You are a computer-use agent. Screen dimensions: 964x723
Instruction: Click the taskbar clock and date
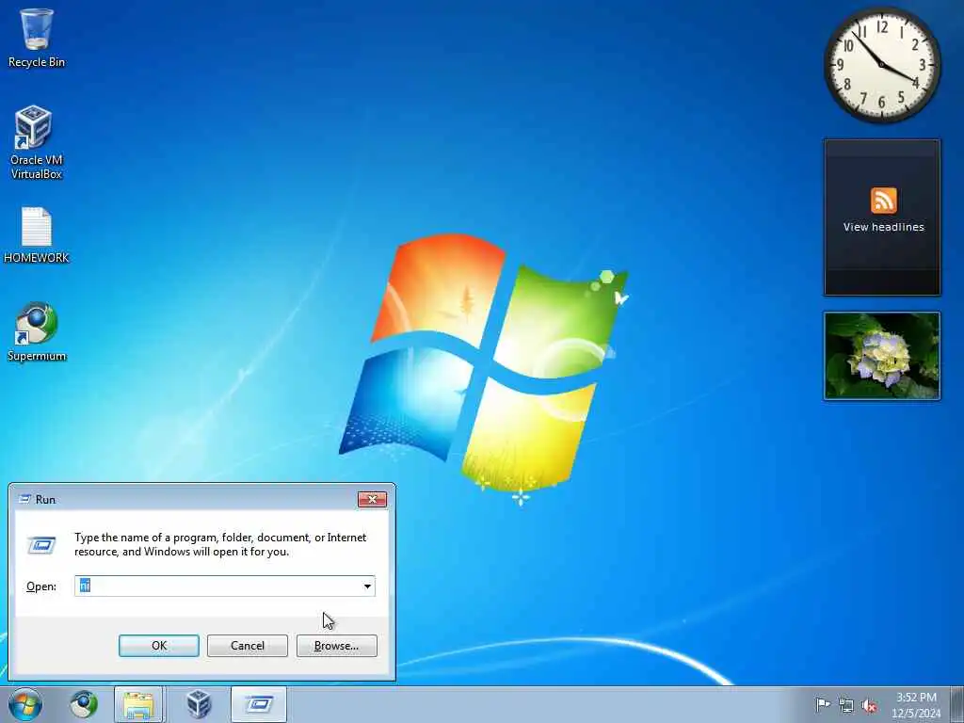916,705
